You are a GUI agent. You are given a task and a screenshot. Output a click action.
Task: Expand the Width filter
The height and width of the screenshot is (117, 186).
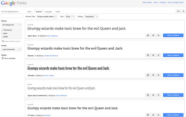click(x=5, y=37)
